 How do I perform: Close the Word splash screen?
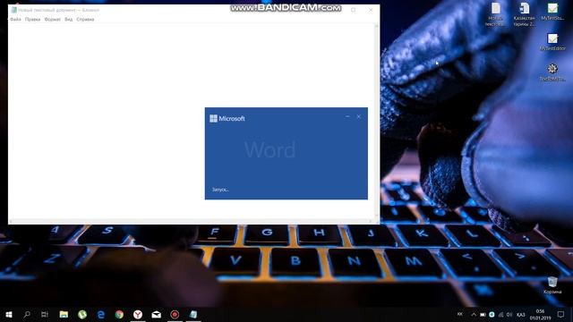(358, 116)
